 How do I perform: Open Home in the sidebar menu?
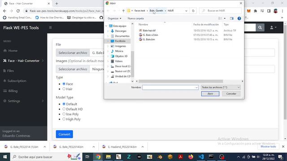click(10, 51)
